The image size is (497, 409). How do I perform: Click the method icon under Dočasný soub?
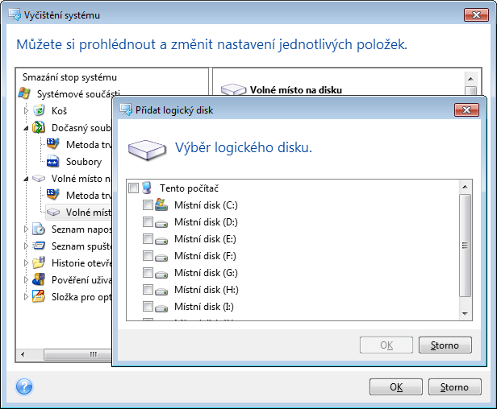pos(52,144)
